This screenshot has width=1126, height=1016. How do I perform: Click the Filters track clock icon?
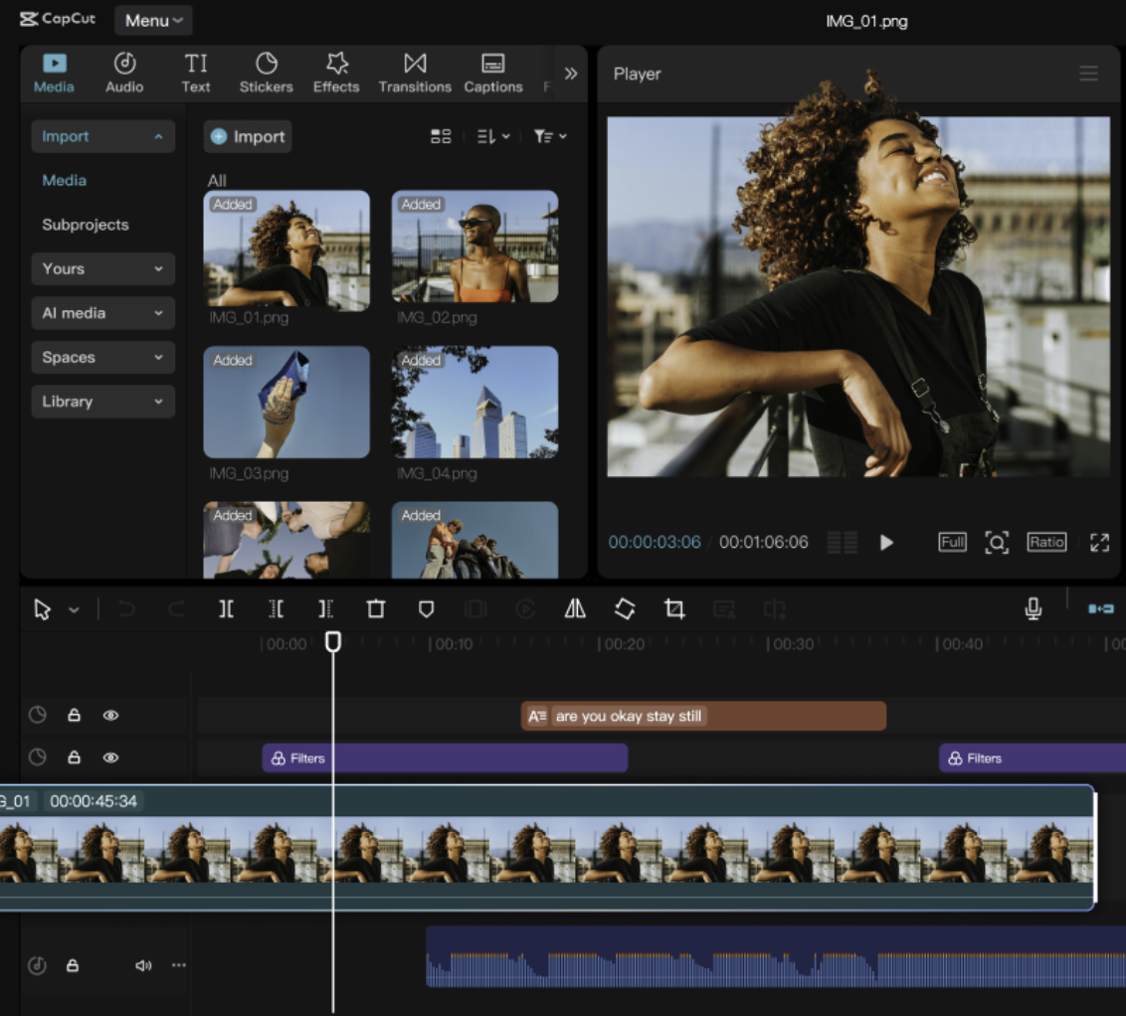click(38, 758)
